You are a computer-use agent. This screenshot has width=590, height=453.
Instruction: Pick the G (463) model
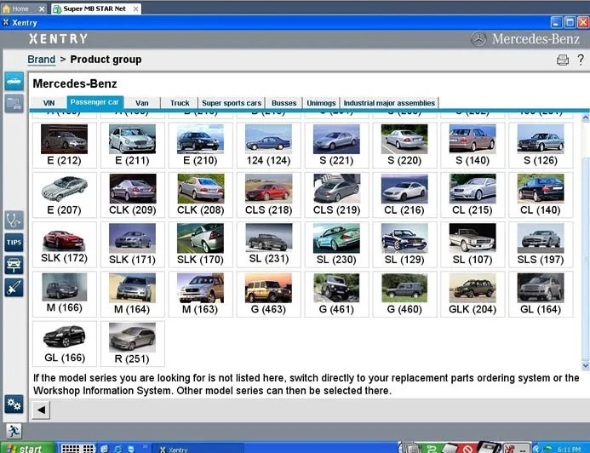[269, 295]
